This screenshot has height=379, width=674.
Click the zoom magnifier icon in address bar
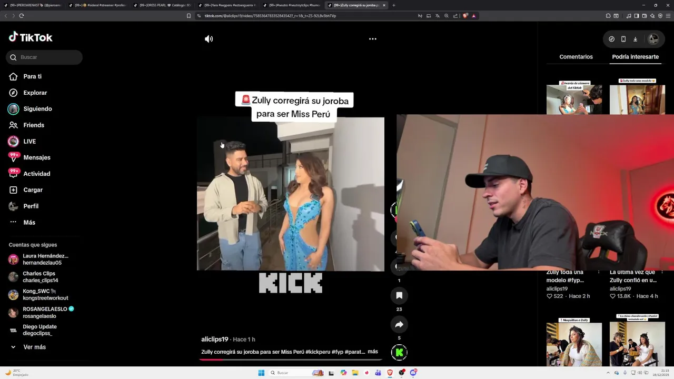[x=447, y=16]
